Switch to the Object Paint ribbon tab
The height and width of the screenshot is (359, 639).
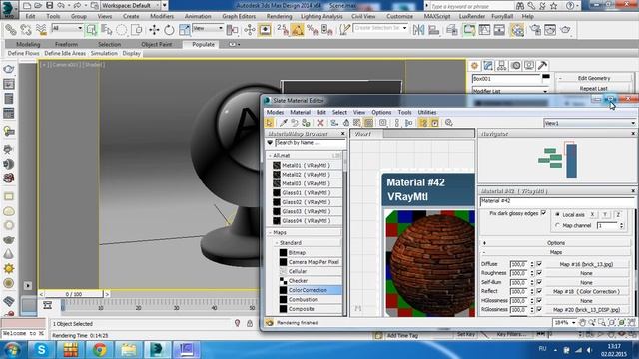pyautogui.click(x=157, y=44)
